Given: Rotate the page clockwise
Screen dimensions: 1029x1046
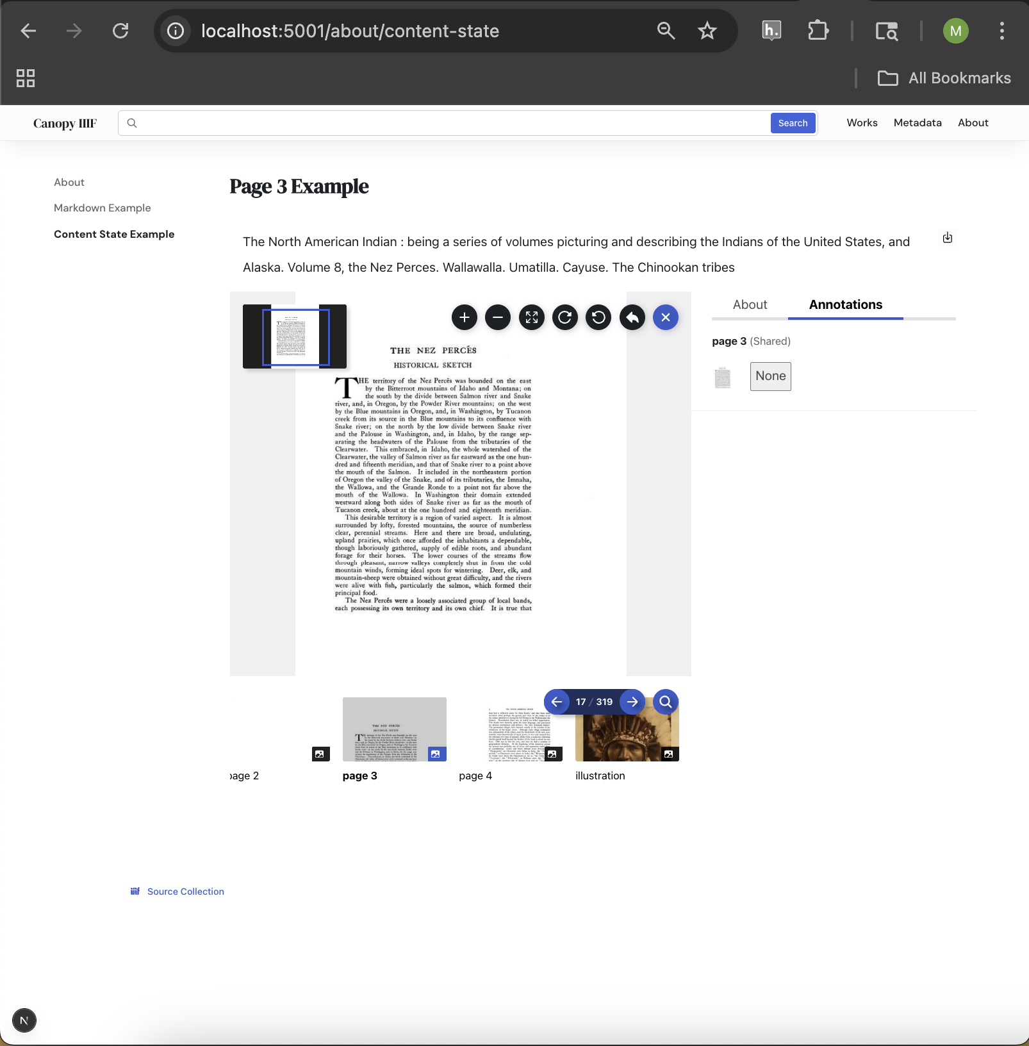Looking at the screenshot, I should point(565,317).
